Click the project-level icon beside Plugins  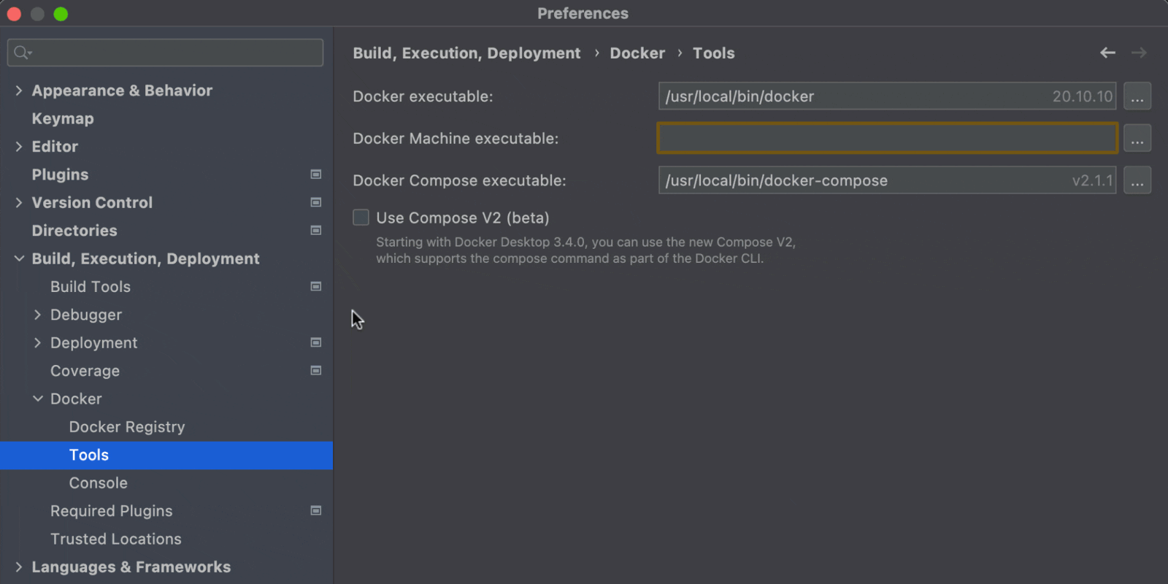coord(316,174)
